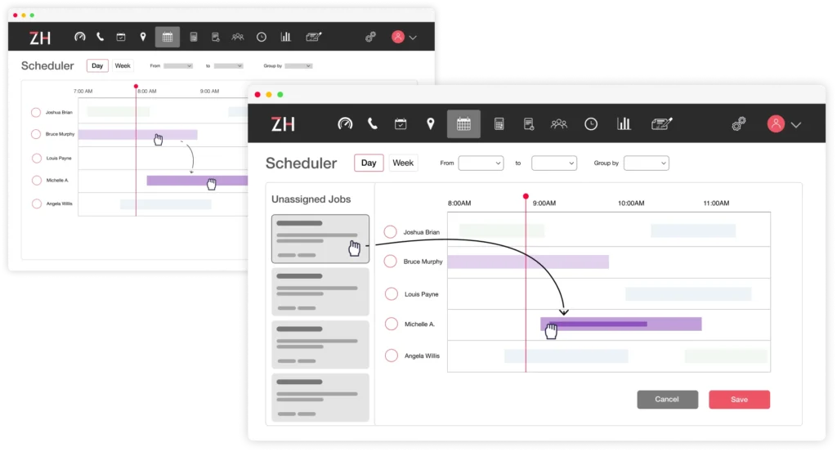Click Bruce Murphy's lavender job bar in front window
This screenshot has width=837, height=452.
tap(528, 262)
